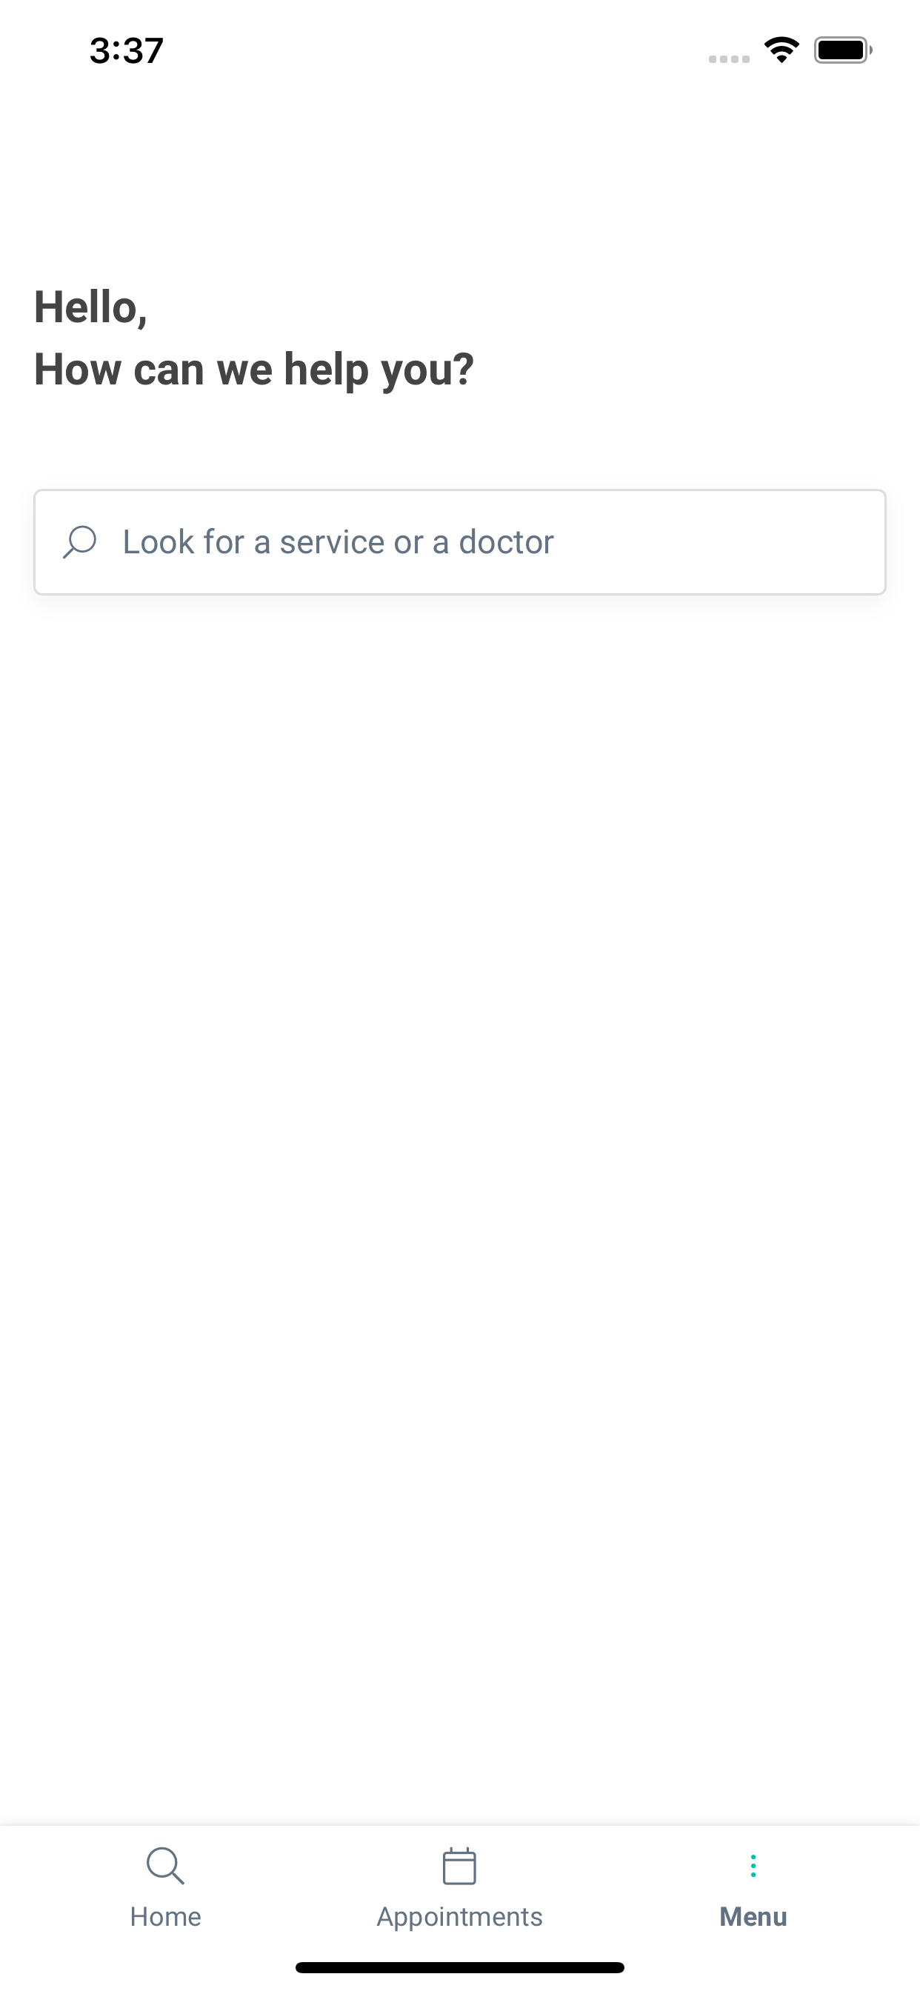
Task: Click the magnifying glass inside the search field
Action: tap(80, 541)
